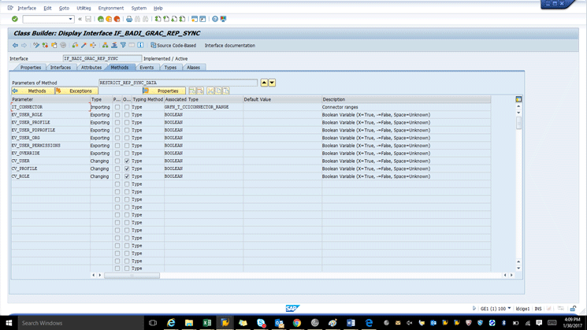The width and height of the screenshot is (587, 330).
Task: Click the next method down-arrow button
Action: (x=272, y=83)
